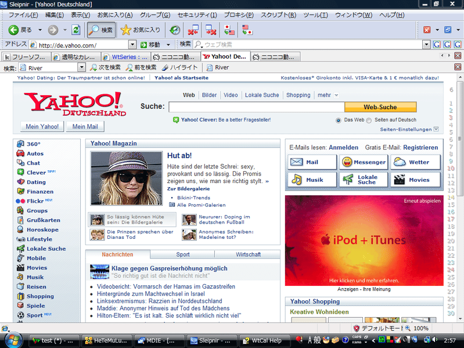Click the close-left-tabs icon in toolbar
Viewport: 464px width, 348px height.
pos(193,30)
